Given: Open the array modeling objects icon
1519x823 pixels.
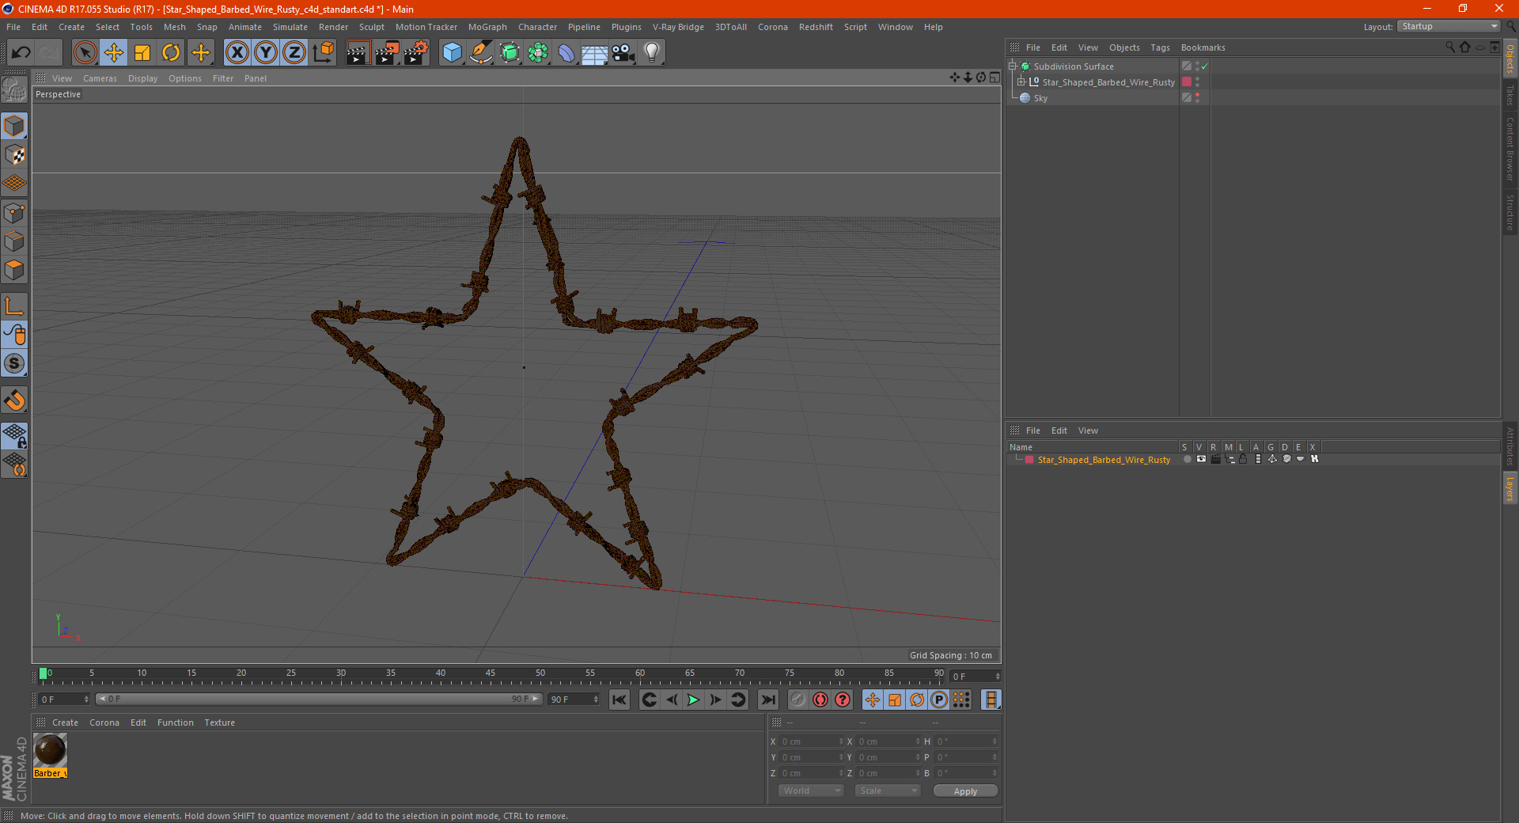Looking at the screenshot, I should pyautogui.click(x=538, y=53).
